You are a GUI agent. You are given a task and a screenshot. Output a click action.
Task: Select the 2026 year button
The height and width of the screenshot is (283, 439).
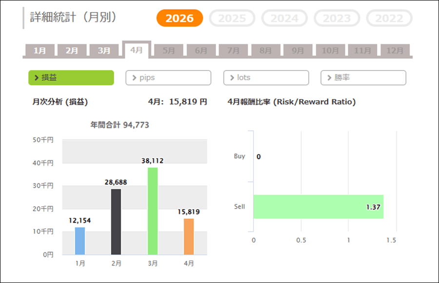[180, 18]
